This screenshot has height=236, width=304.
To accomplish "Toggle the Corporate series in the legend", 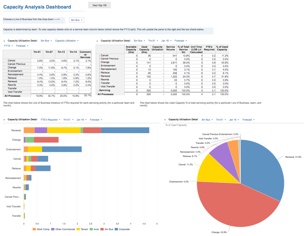I will pos(116,229).
